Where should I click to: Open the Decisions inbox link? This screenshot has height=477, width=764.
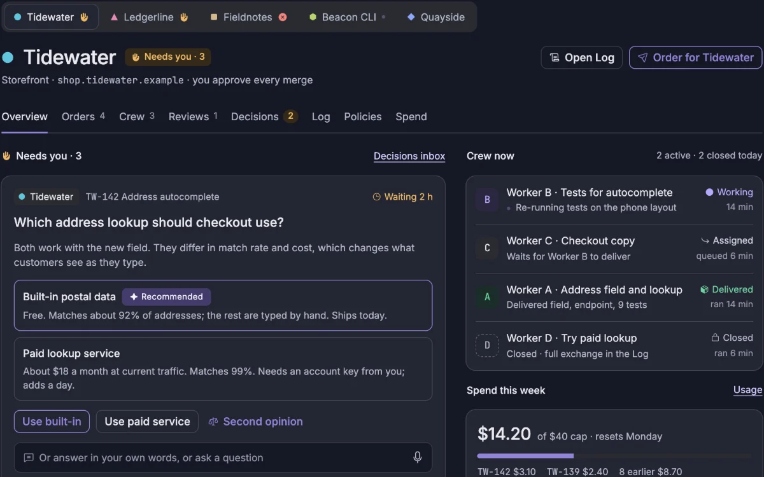click(409, 156)
